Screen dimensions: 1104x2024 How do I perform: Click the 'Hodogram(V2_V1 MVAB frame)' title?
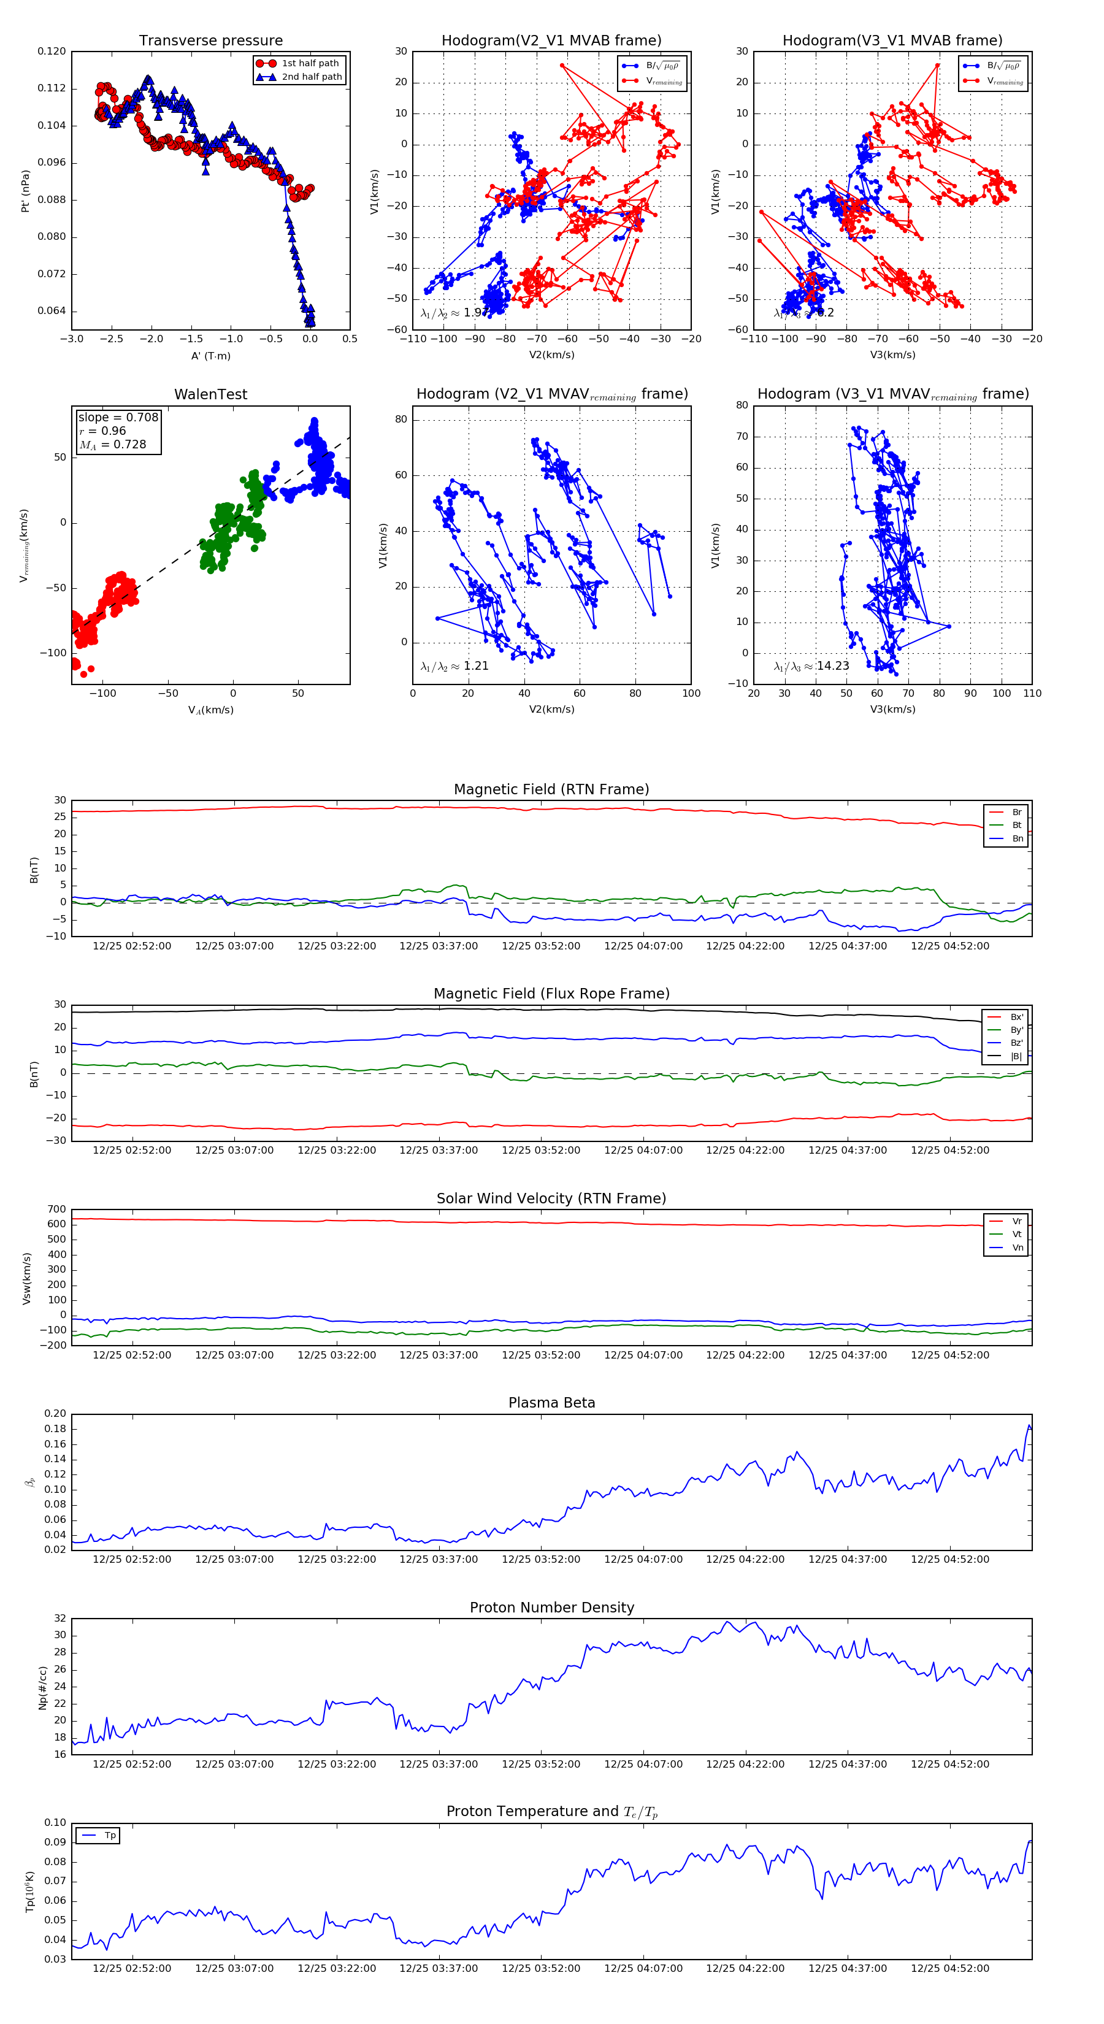[x=551, y=41]
